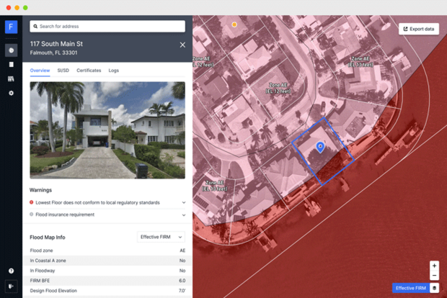
Task: Click the orange marker dot on map
Action: [234, 24]
